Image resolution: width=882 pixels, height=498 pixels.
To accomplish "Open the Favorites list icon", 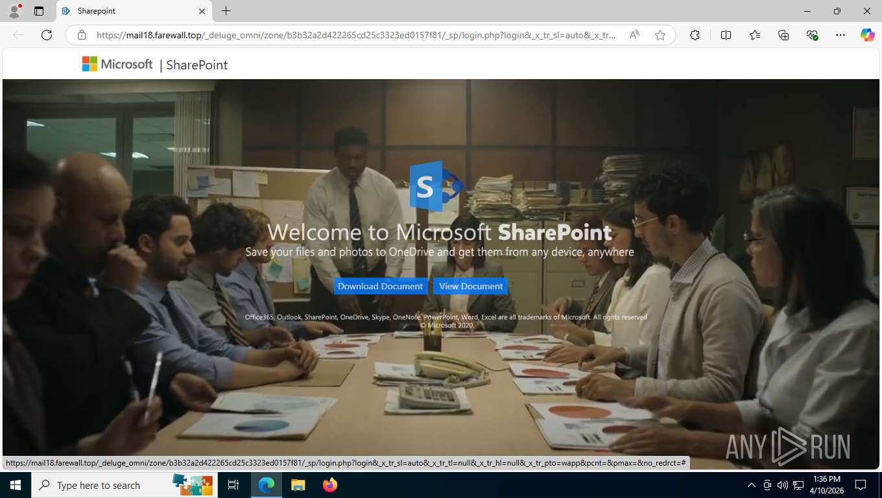I will 755,35.
